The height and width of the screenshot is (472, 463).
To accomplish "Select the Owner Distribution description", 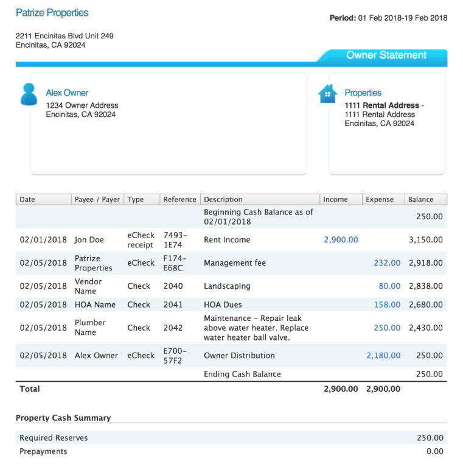I will [x=239, y=356].
